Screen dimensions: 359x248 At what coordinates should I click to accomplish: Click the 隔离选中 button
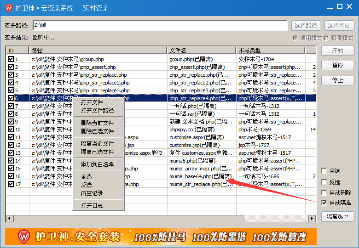(x=338, y=216)
